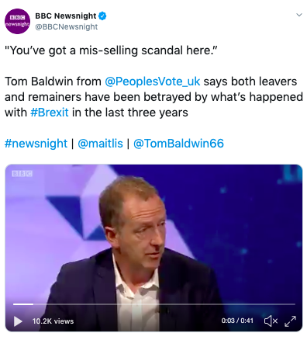Open the tweet options chevron menu
This screenshot has height=340, width=307.
pyautogui.click(x=299, y=15)
